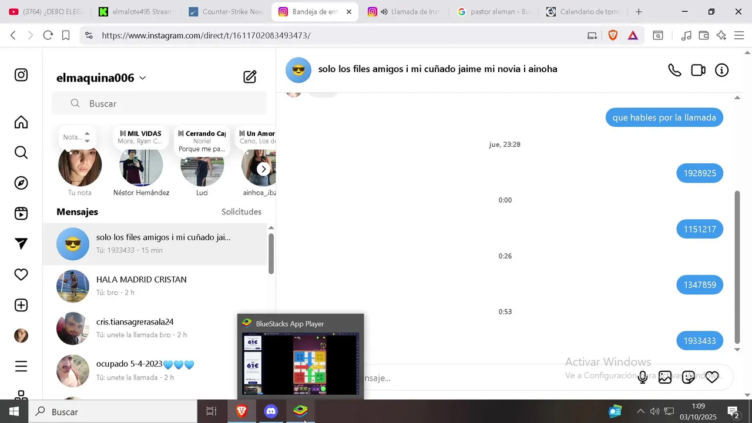Screen dimensions: 752x423
Task: Open BlueStacks App Player preview thumbnail
Action: [x=300, y=364]
